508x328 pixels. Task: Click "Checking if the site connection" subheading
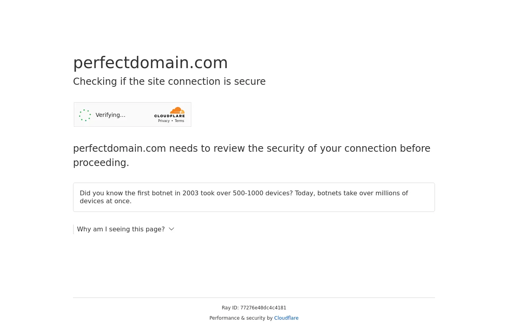[x=169, y=82]
